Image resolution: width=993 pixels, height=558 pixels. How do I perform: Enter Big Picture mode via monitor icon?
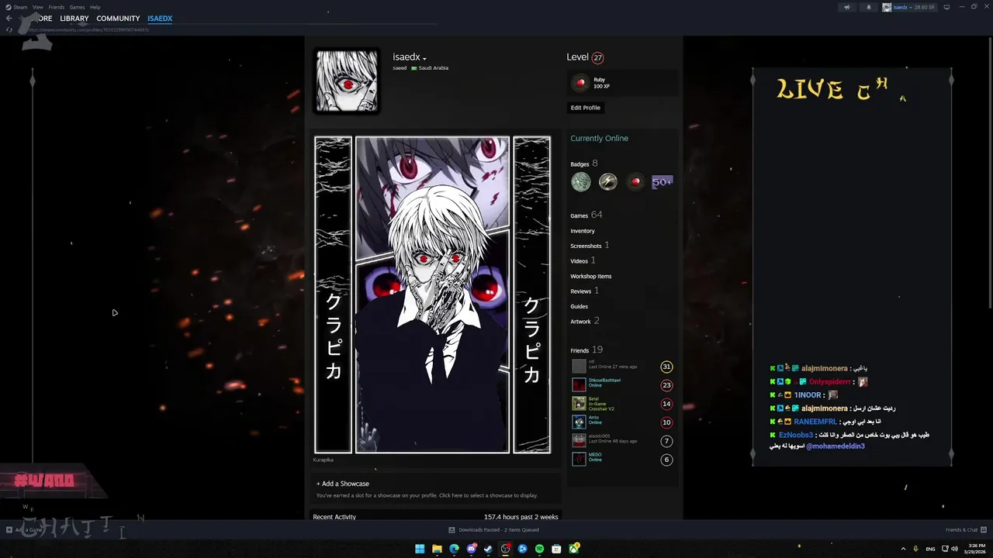(x=946, y=7)
